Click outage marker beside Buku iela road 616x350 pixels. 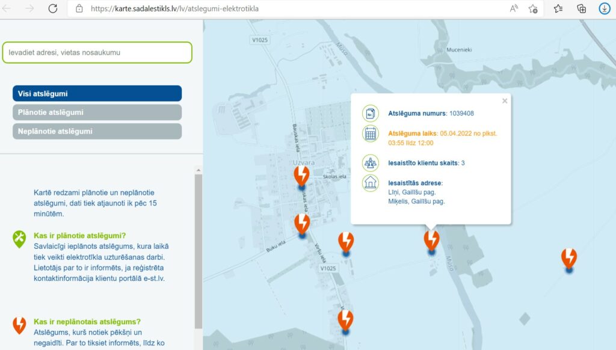[302, 224]
